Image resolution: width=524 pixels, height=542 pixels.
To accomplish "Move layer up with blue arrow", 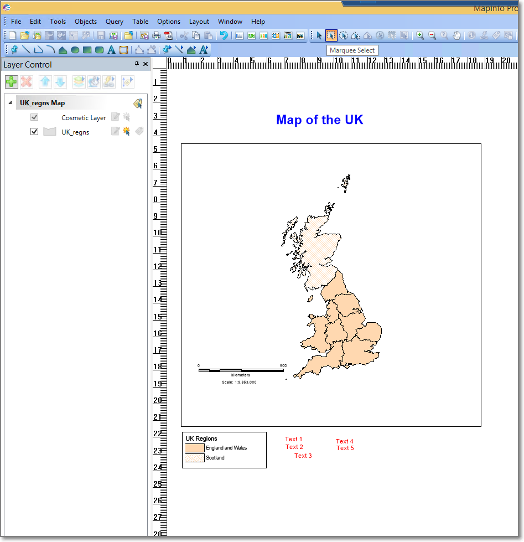I will click(x=45, y=82).
